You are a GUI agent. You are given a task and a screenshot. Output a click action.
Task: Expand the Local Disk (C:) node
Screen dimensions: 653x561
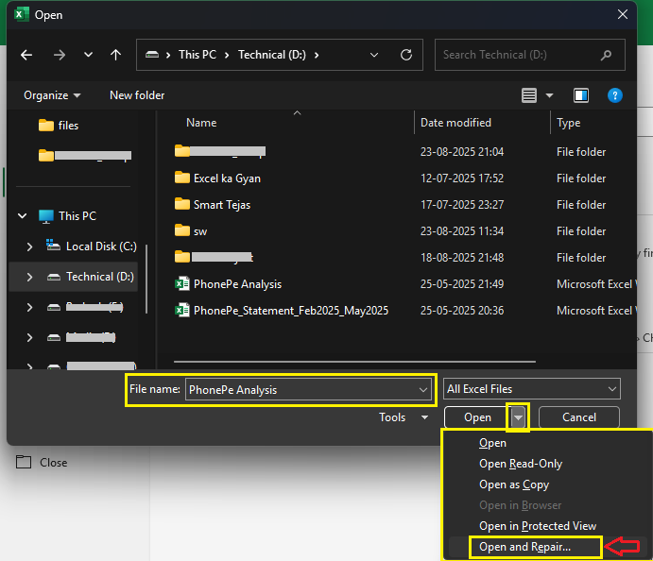pos(29,246)
